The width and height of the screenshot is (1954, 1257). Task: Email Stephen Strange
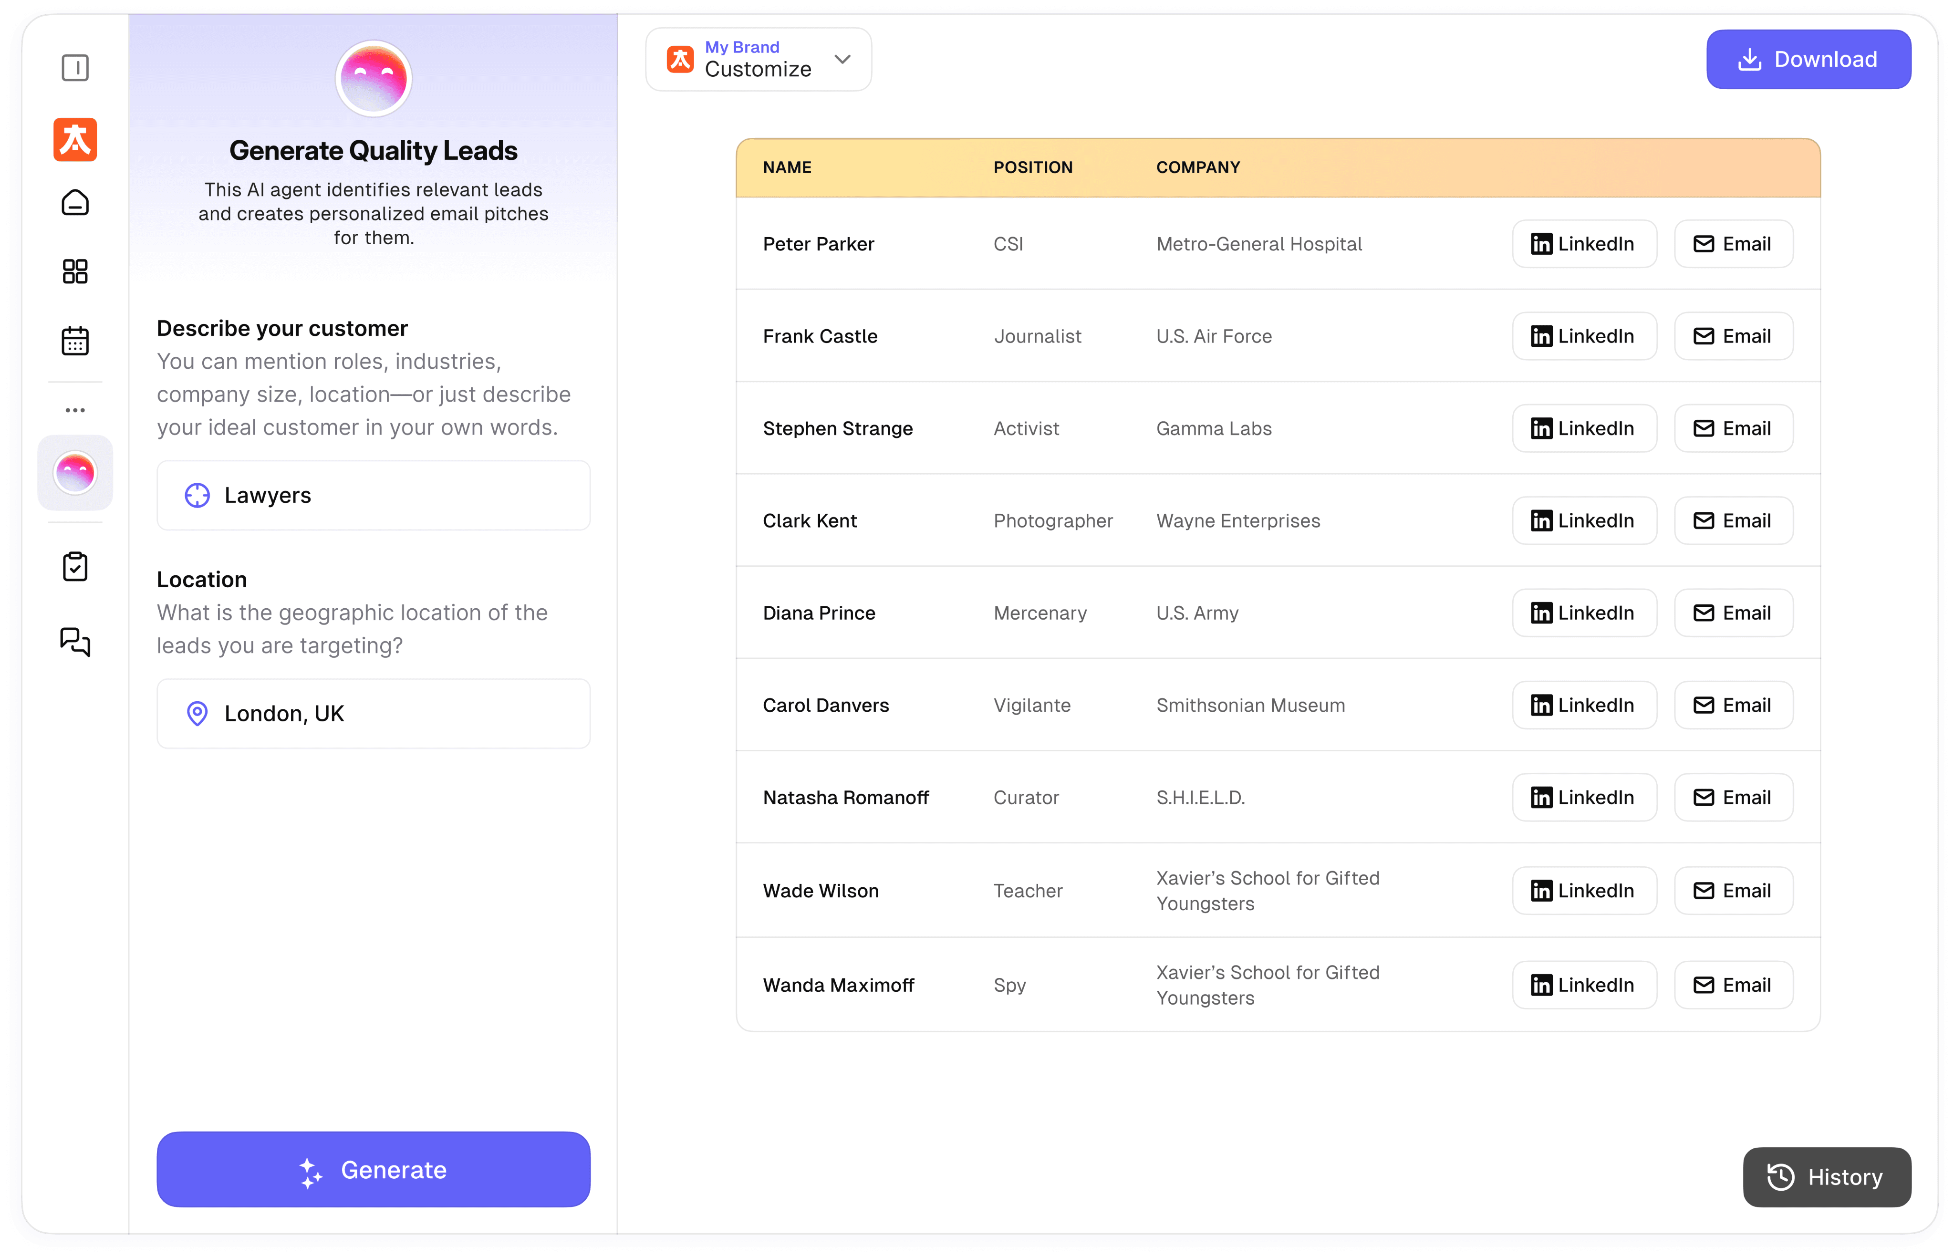point(1733,428)
